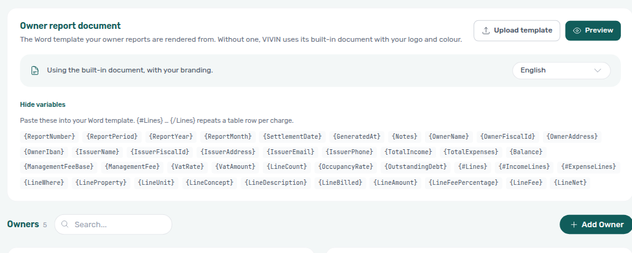The image size is (632, 253).
Task: Select the {VatRate} variable chip
Action: pyautogui.click(x=187, y=167)
